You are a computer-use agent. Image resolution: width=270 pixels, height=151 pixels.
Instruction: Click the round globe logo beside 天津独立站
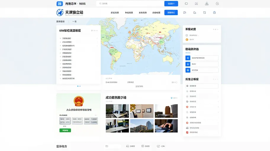60,12
